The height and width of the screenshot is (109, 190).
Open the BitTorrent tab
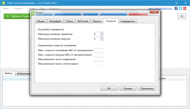(83, 21)
